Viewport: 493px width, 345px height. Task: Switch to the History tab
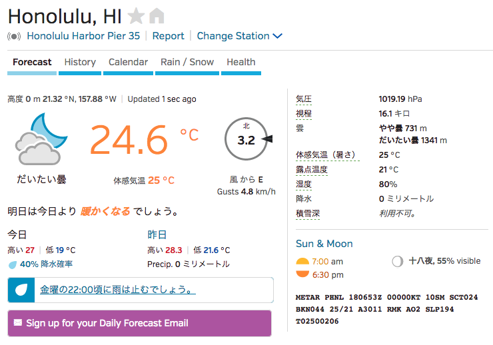pyautogui.click(x=80, y=62)
